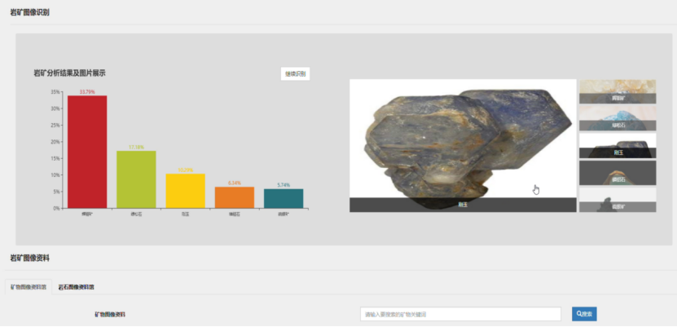Switch to the 矿物图像资料库 tab
Screen dimensions: 677x327
pyautogui.click(x=29, y=287)
